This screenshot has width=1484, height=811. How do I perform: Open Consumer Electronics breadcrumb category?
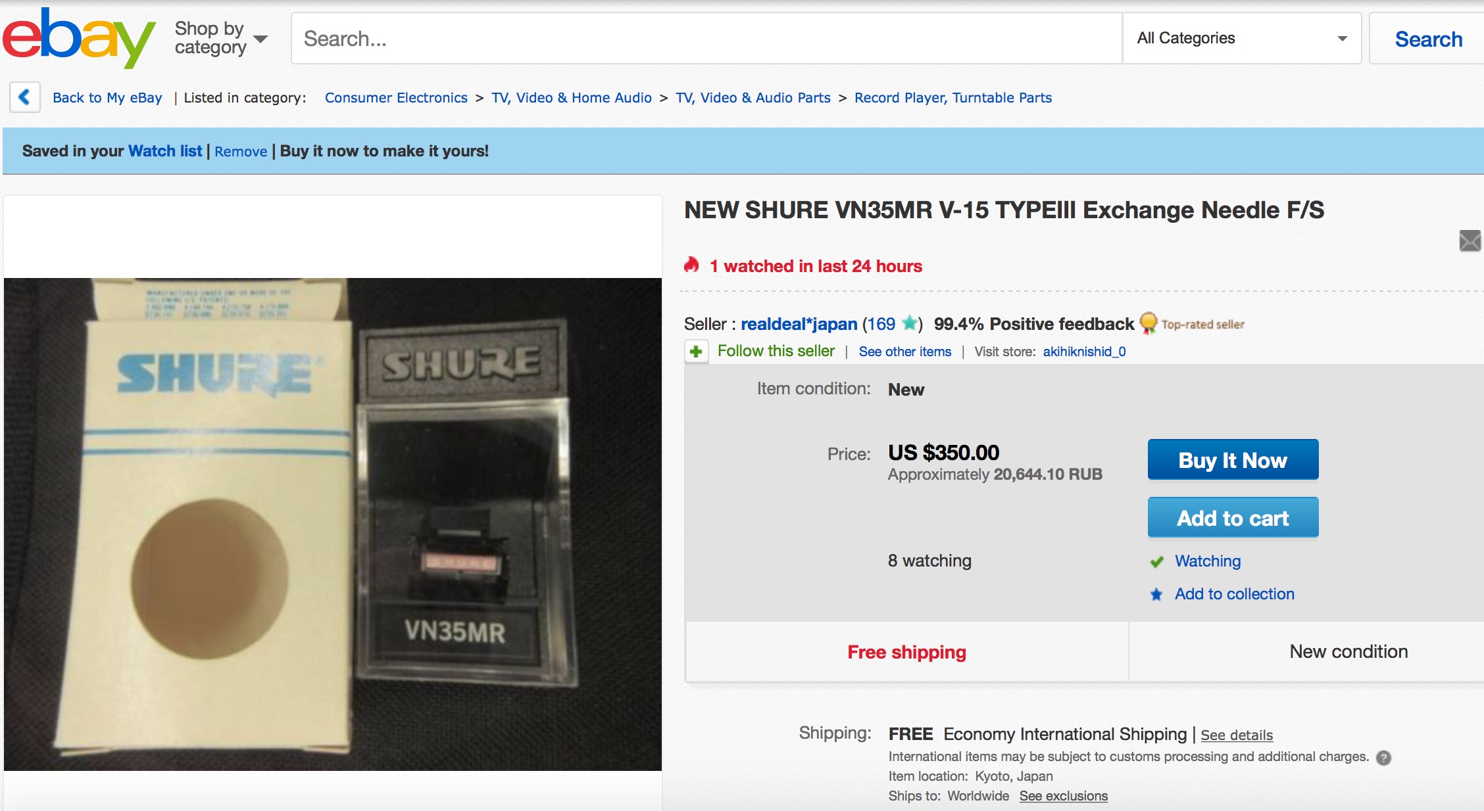(396, 97)
